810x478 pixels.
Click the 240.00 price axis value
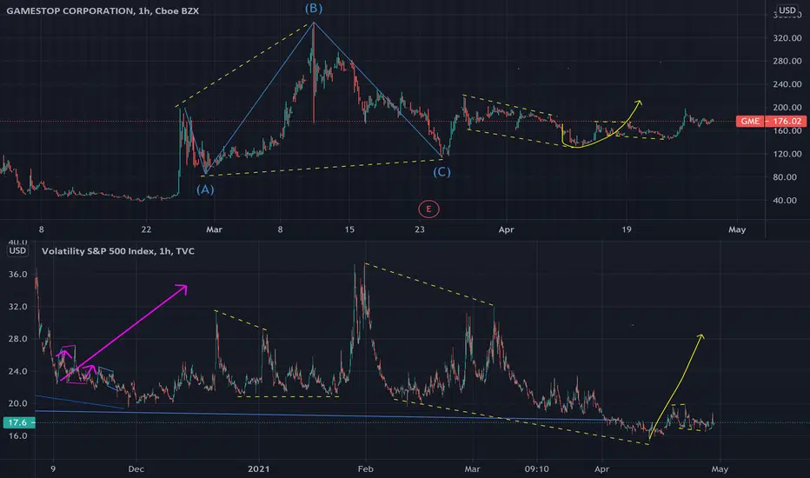787,84
